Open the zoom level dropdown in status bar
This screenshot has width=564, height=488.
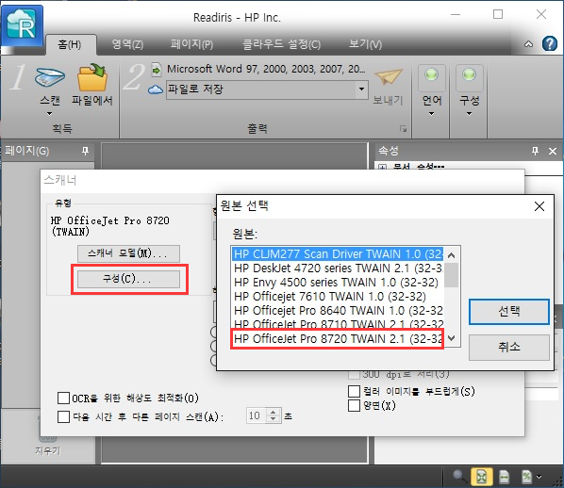pyautogui.click(x=539, y=477)
